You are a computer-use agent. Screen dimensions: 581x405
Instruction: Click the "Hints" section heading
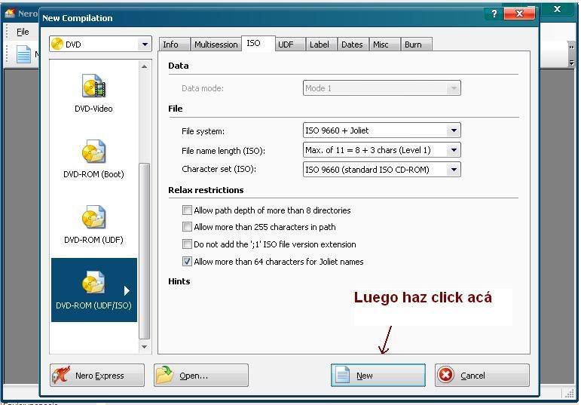coord(179,281)
